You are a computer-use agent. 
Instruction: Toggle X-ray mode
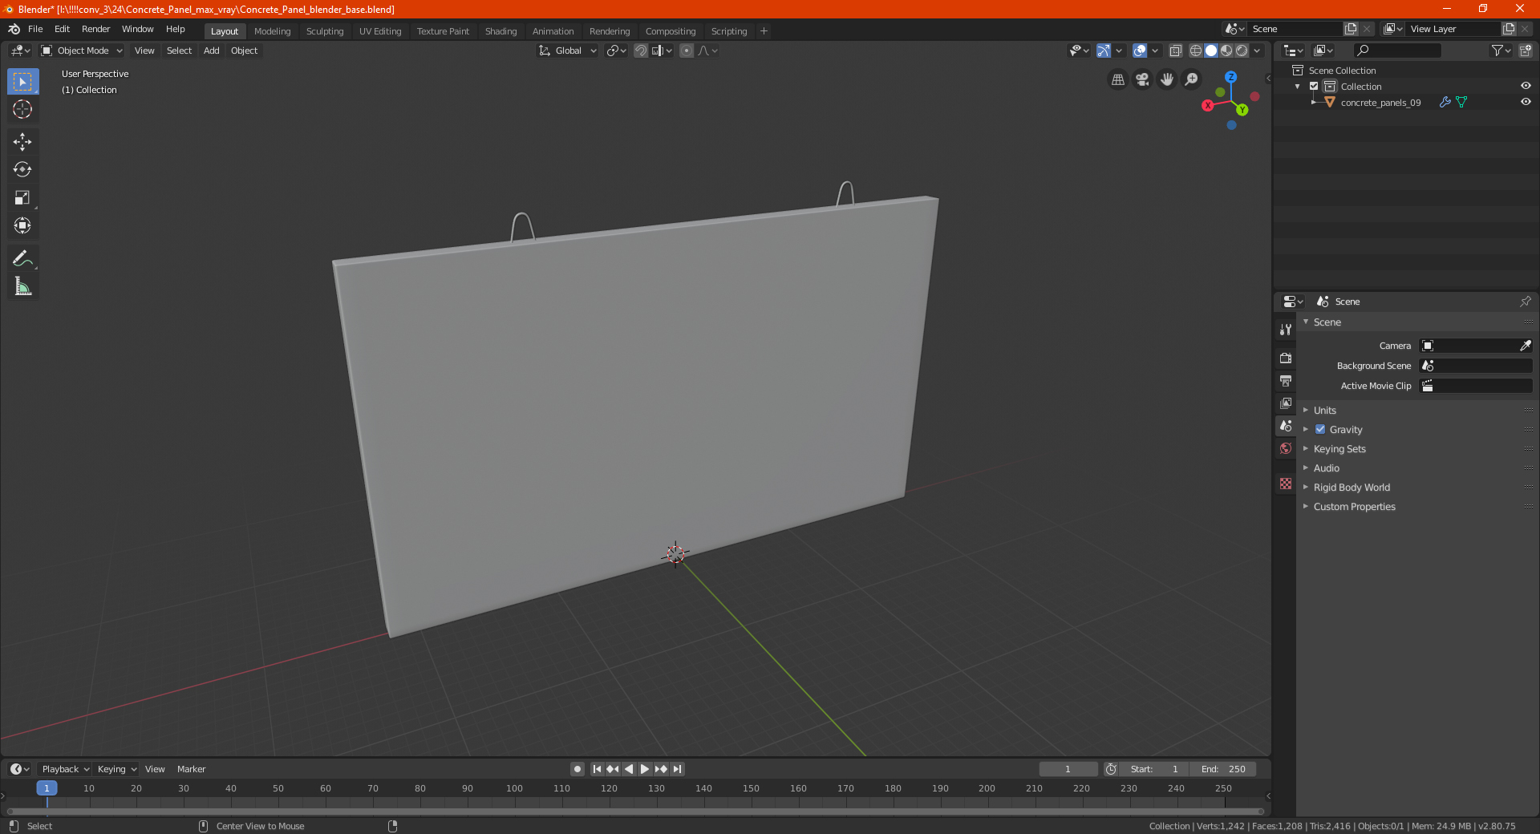1176,51
